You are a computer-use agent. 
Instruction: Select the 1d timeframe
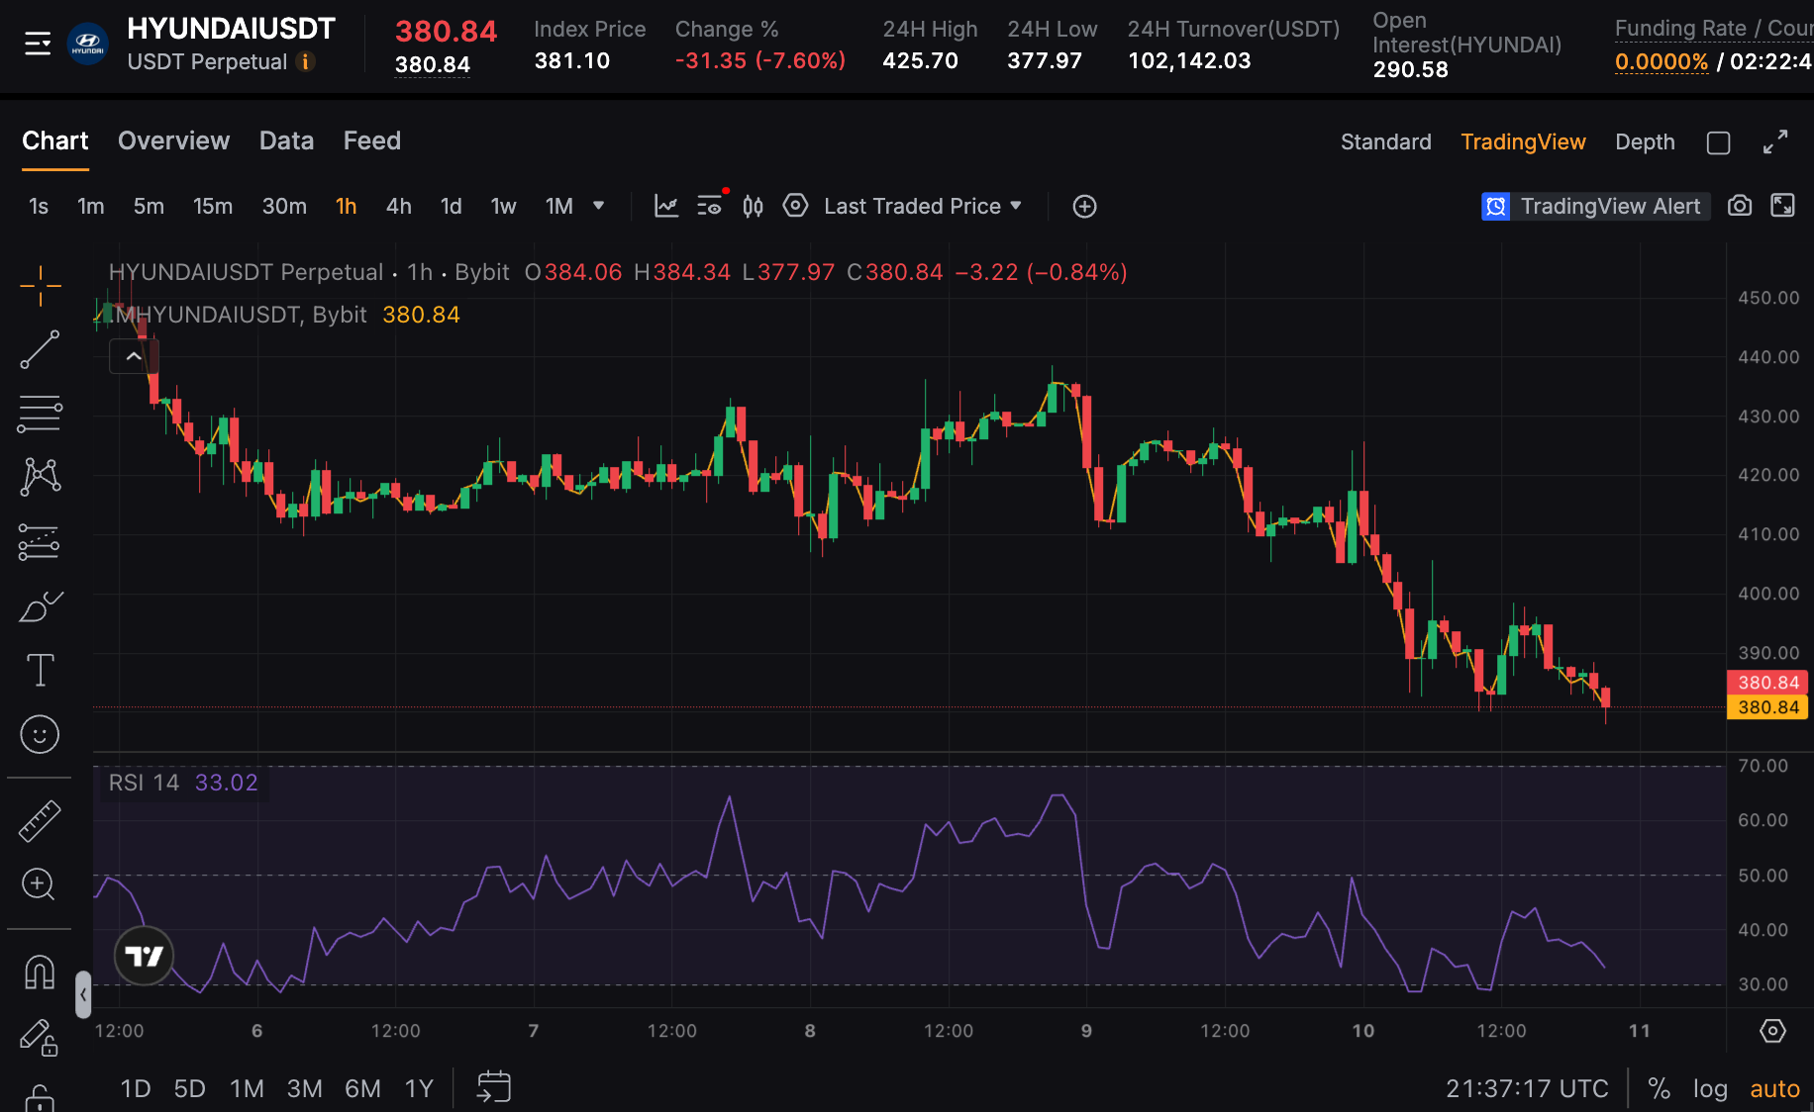452,206
